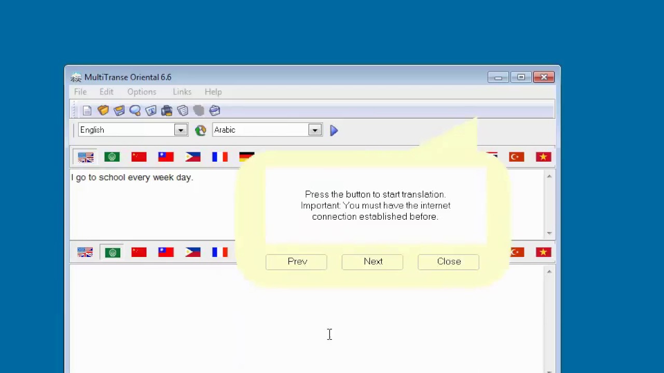Swap languages with the green arrows icon
664x373 pixels.
(x=200, y=130)
